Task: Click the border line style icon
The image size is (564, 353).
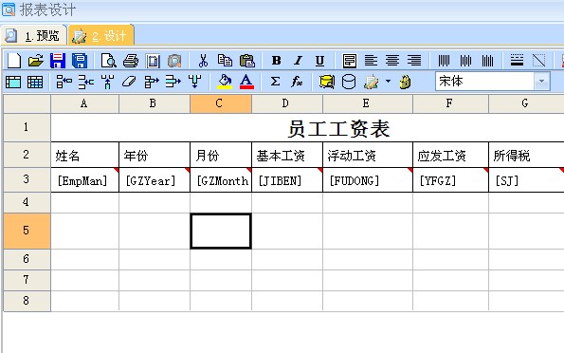Action: [x=517, y=61]
